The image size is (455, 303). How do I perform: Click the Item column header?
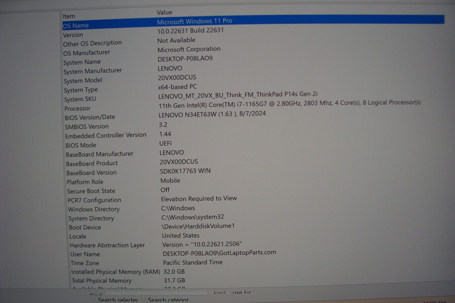69,16
